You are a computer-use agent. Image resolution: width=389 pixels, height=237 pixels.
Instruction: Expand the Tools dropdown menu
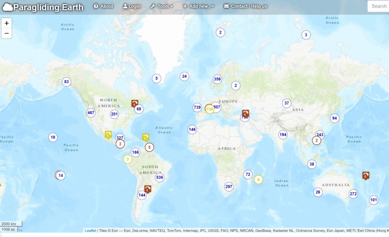(x=162, y=6)
